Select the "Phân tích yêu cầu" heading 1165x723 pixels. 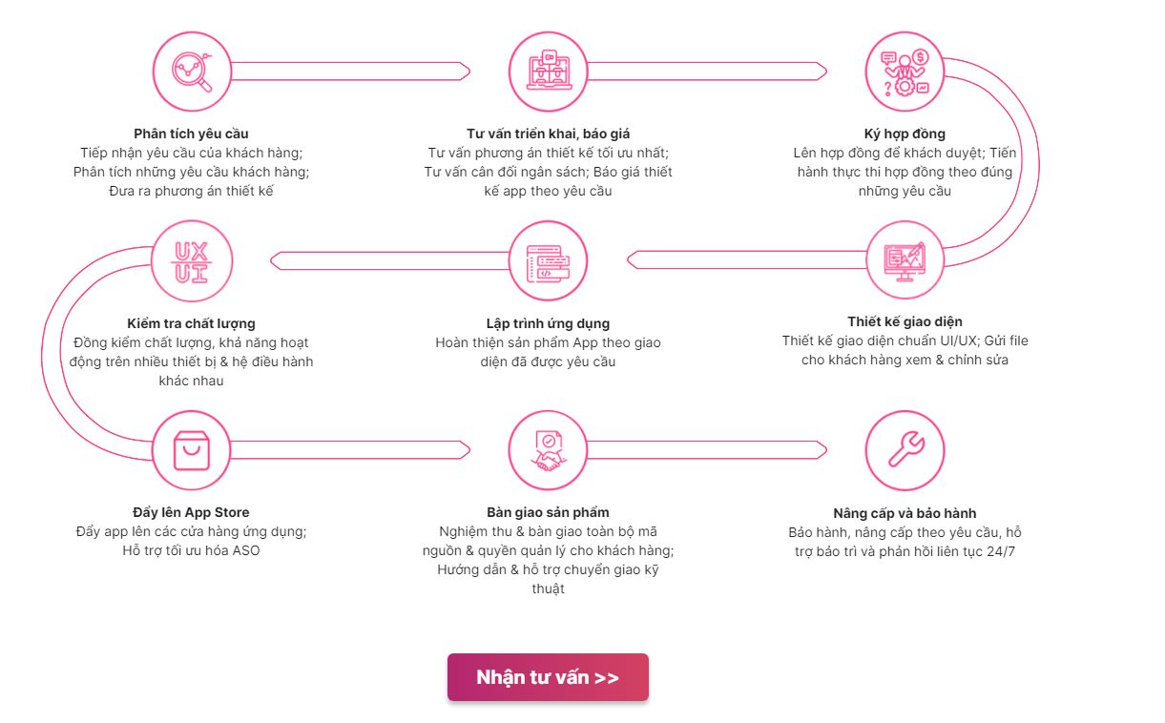(x=191, y=134)
